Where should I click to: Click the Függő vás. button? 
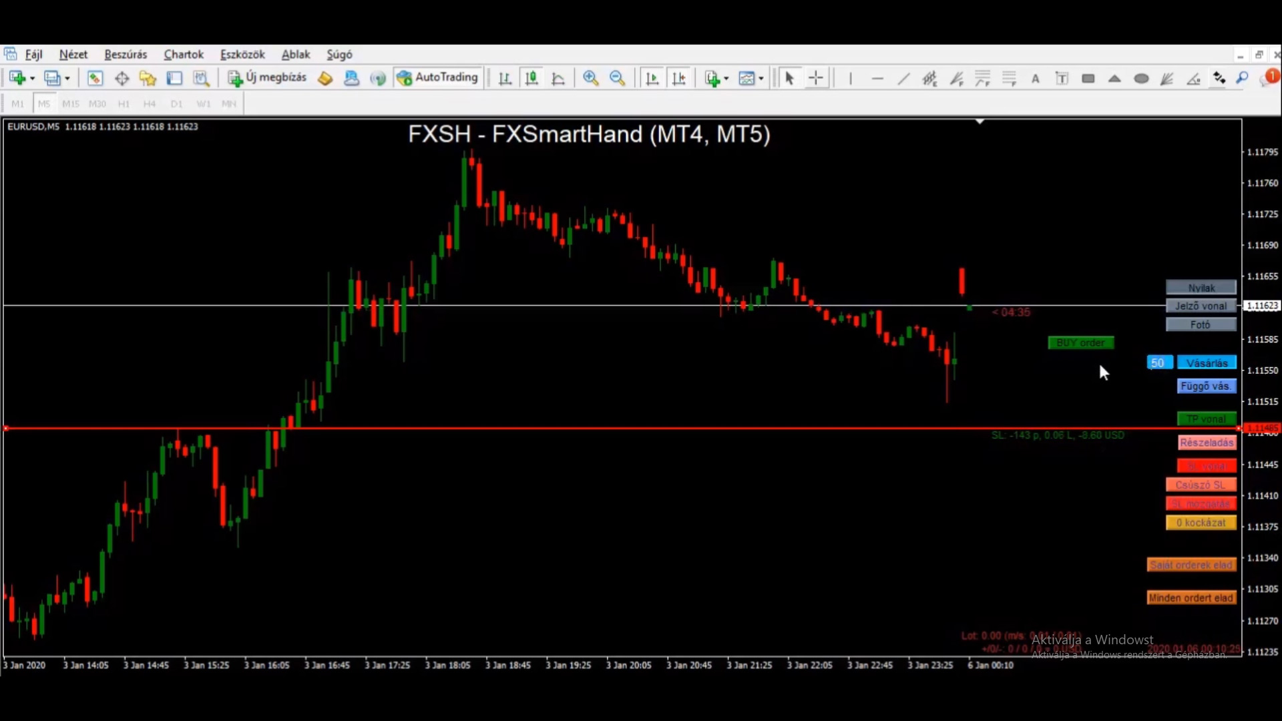click(1207, 386)
